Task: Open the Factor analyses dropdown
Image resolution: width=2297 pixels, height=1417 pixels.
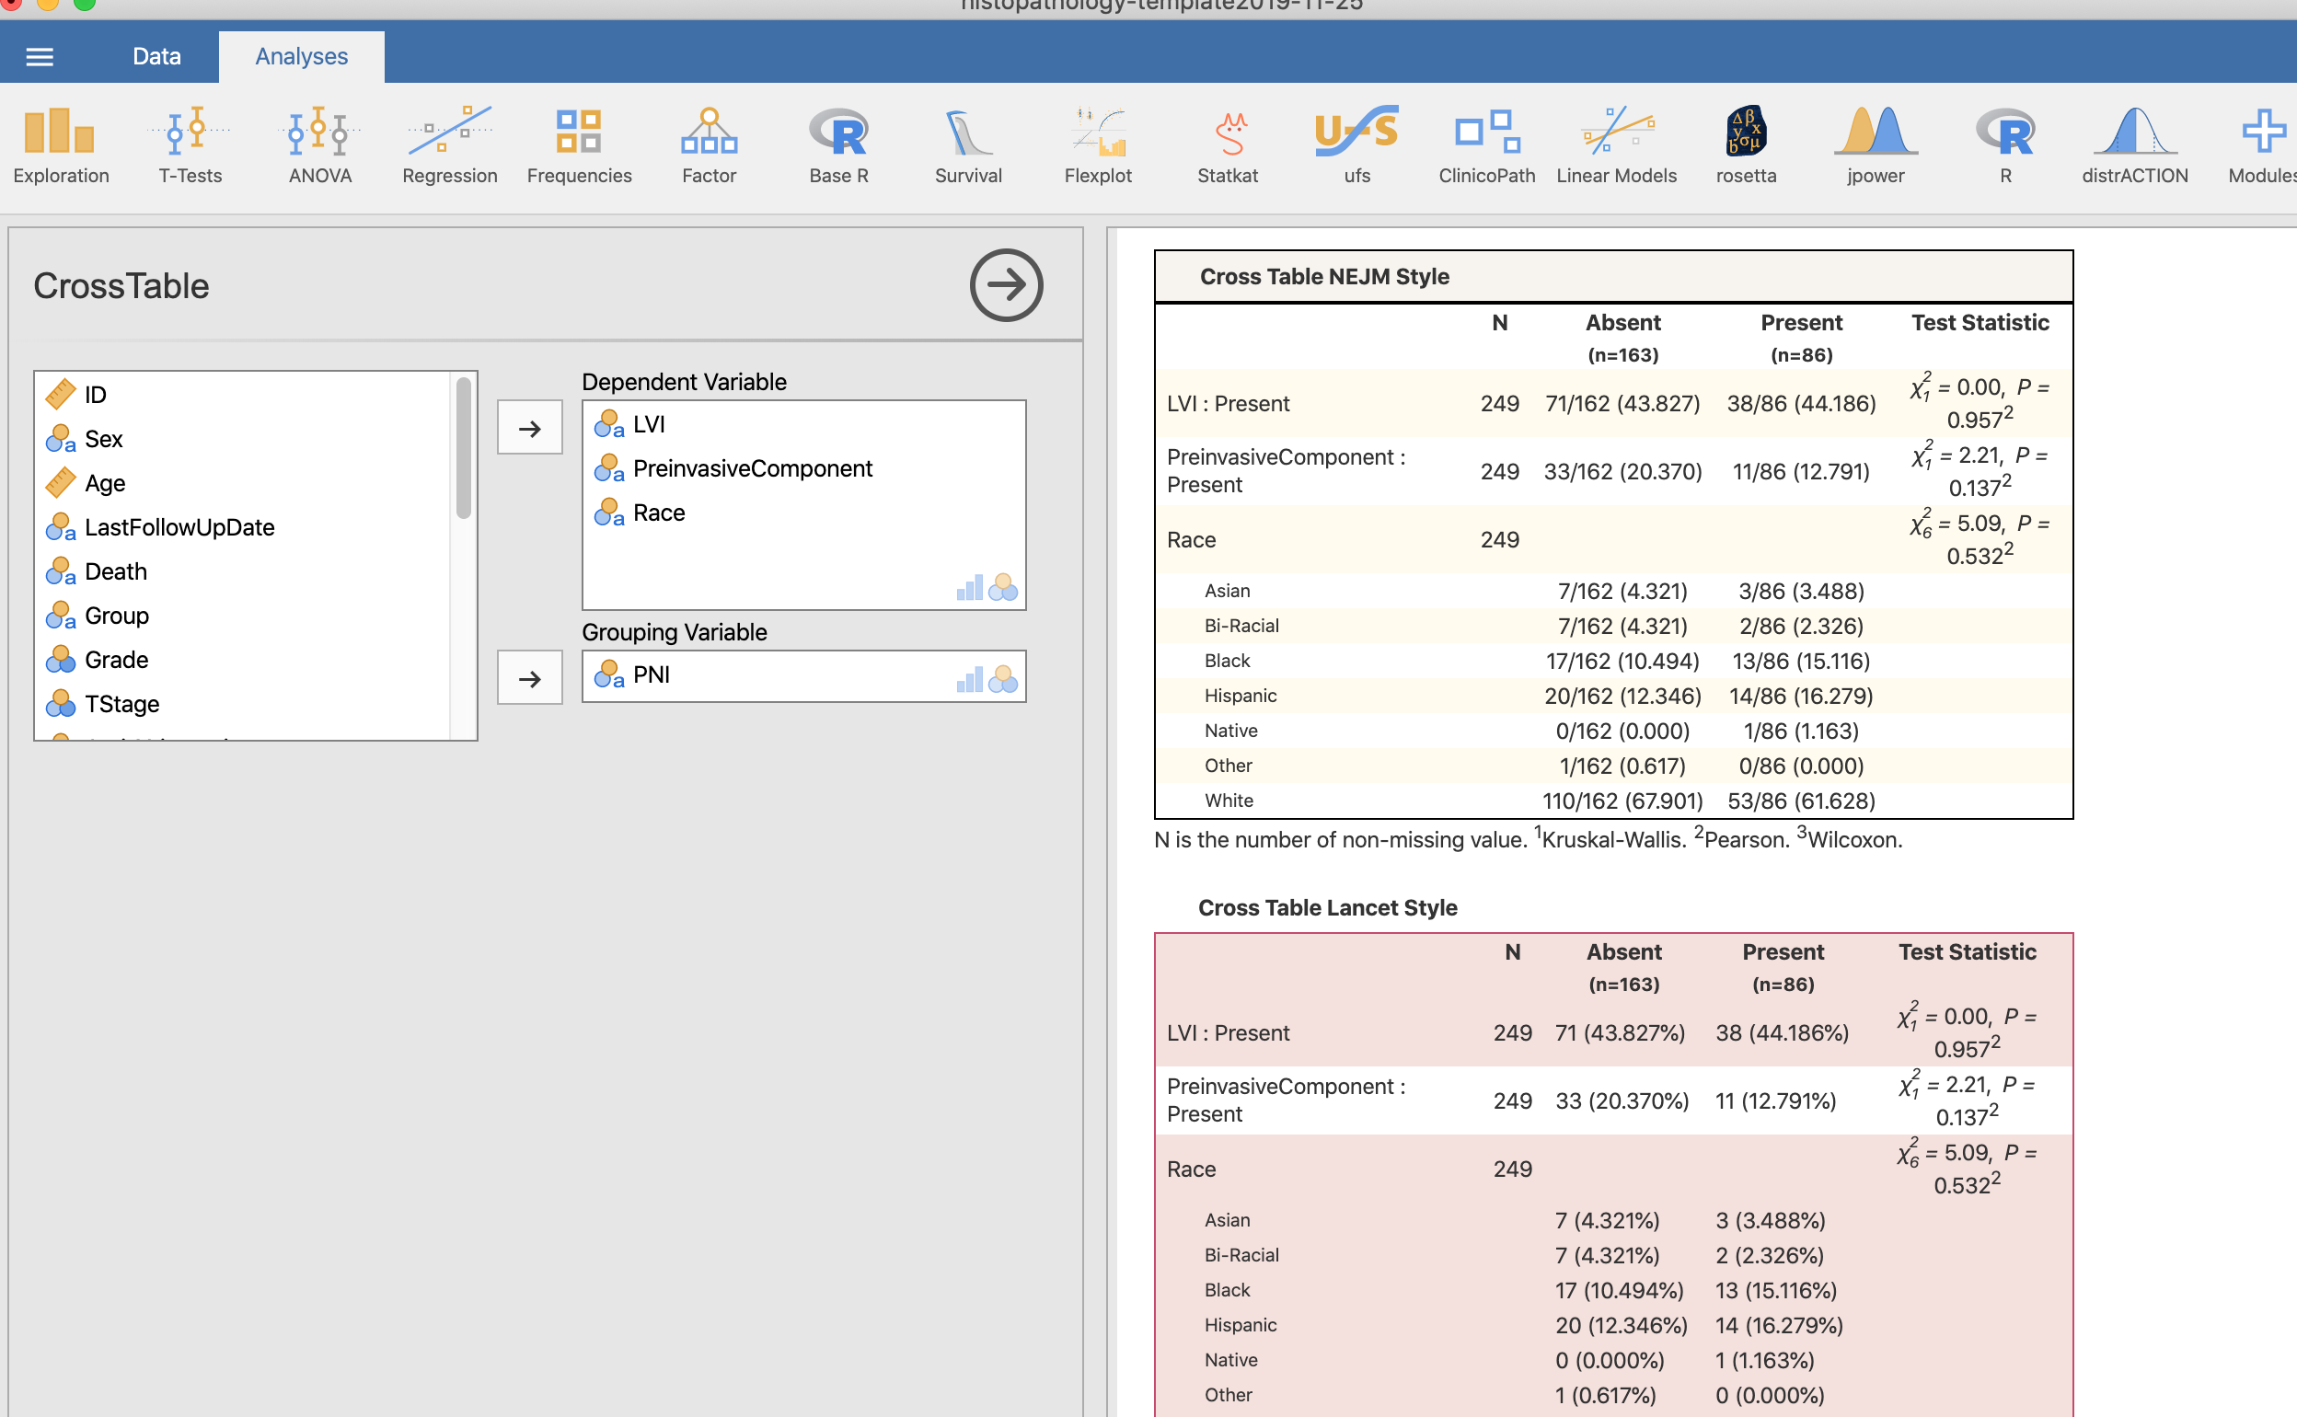Action: (x=709, y=144)
